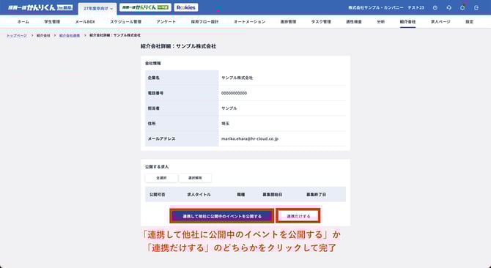
Task: Click the 全選択 button
Action: pyautogui.click(x=161, y=178)
